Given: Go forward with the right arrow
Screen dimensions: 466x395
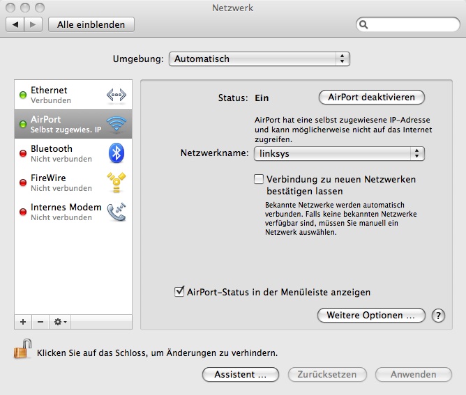Looking at the screenshot, I should 33,24.
